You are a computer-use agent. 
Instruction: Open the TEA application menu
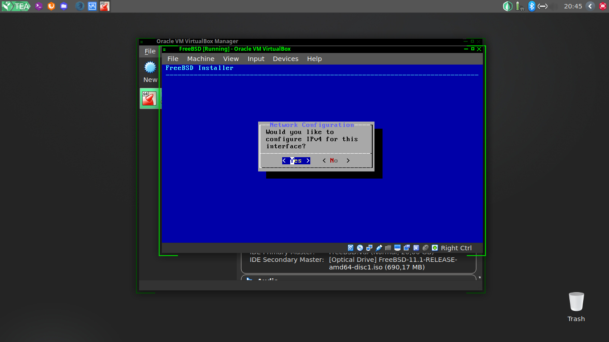(x=16, y=6)
